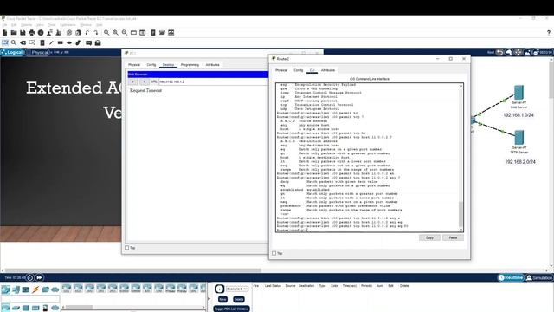Click the Save floppy disk icon
Image resolution: width=554 pixels, height=312 pixels.
pyautogui.click(x=23, y=33)
